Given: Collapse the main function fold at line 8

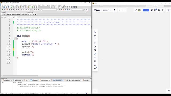Looking at the screenshot, I should pos(15,38).
